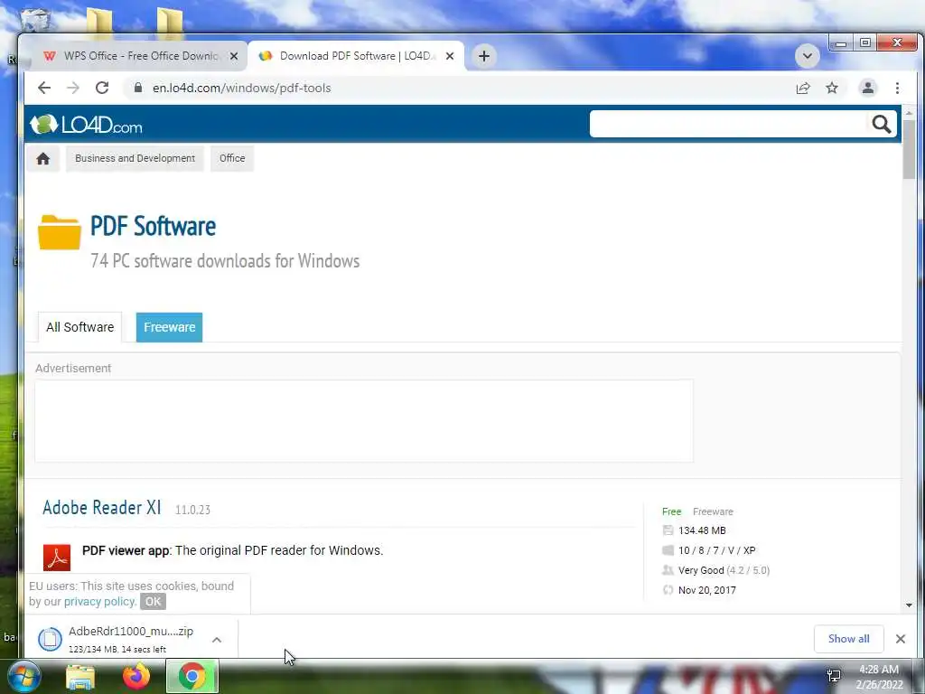
Task: Accept cookies with the OK button
Action: tap(153, 601)
